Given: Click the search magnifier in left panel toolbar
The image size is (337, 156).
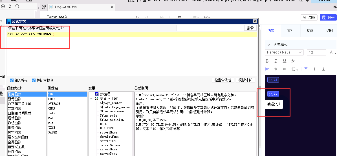Looking at the screenshot, I should pos(17,6).
